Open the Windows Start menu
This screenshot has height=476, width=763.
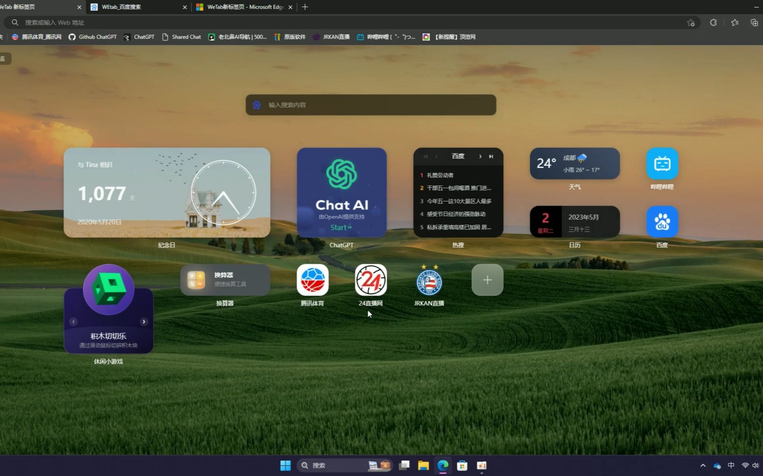286,465
